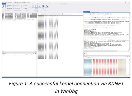Click the green Go play icon
This screenshot has height=96, width=132.
coord(6,6)
